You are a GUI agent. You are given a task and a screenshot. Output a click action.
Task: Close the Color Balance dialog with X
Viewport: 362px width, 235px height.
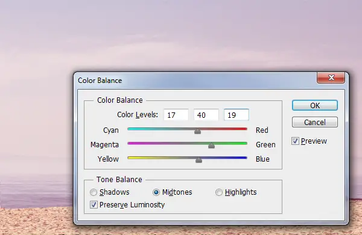coord(331,78)
